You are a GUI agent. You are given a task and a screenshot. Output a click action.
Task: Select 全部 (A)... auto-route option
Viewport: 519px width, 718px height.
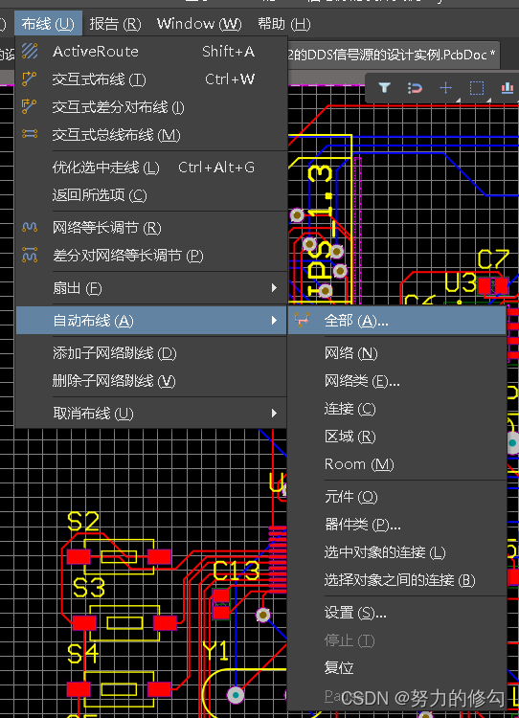(396, 321)
